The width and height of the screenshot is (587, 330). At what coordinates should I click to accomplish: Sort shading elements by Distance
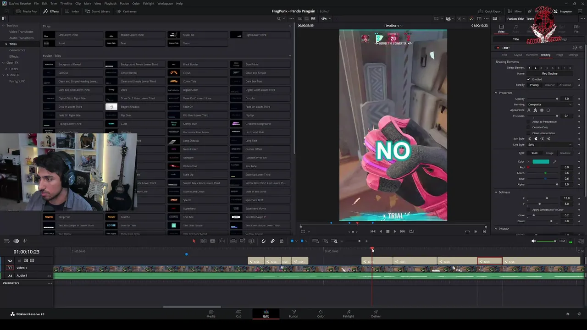[549, 85]
